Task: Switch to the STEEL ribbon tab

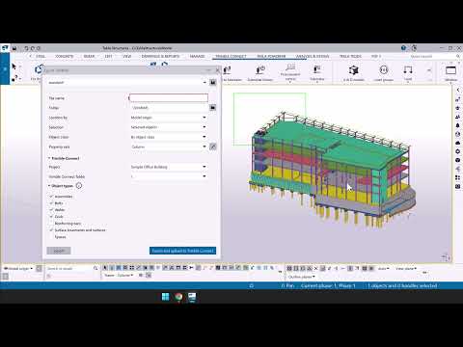Action: (41, 56)
